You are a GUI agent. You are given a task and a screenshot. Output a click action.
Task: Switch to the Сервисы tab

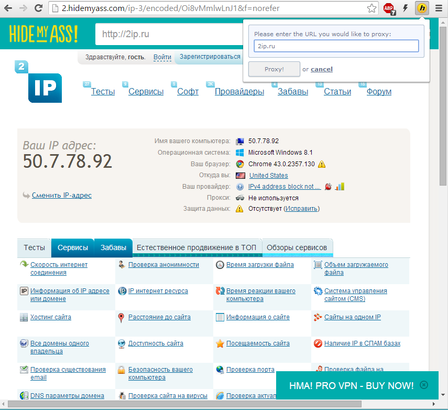(x=73, y=247)
